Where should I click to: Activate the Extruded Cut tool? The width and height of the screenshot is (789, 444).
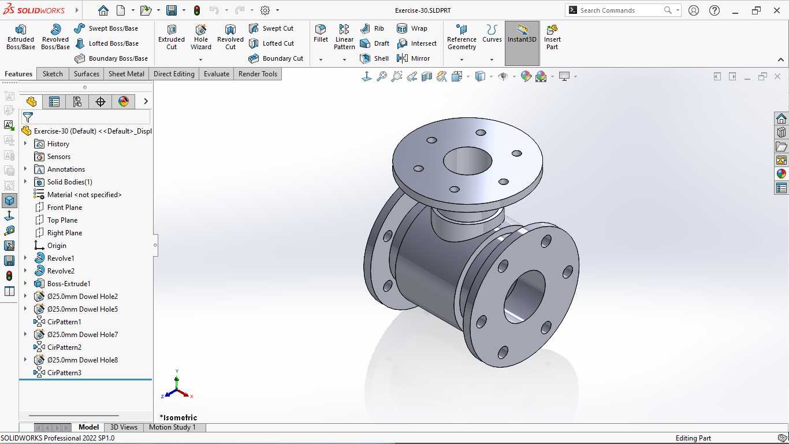point(172,37)
